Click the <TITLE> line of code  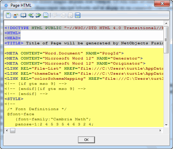(x=84, y=43)
